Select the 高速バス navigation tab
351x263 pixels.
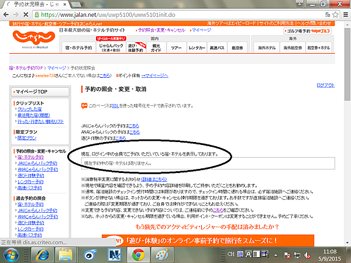[x=217, y=48]
